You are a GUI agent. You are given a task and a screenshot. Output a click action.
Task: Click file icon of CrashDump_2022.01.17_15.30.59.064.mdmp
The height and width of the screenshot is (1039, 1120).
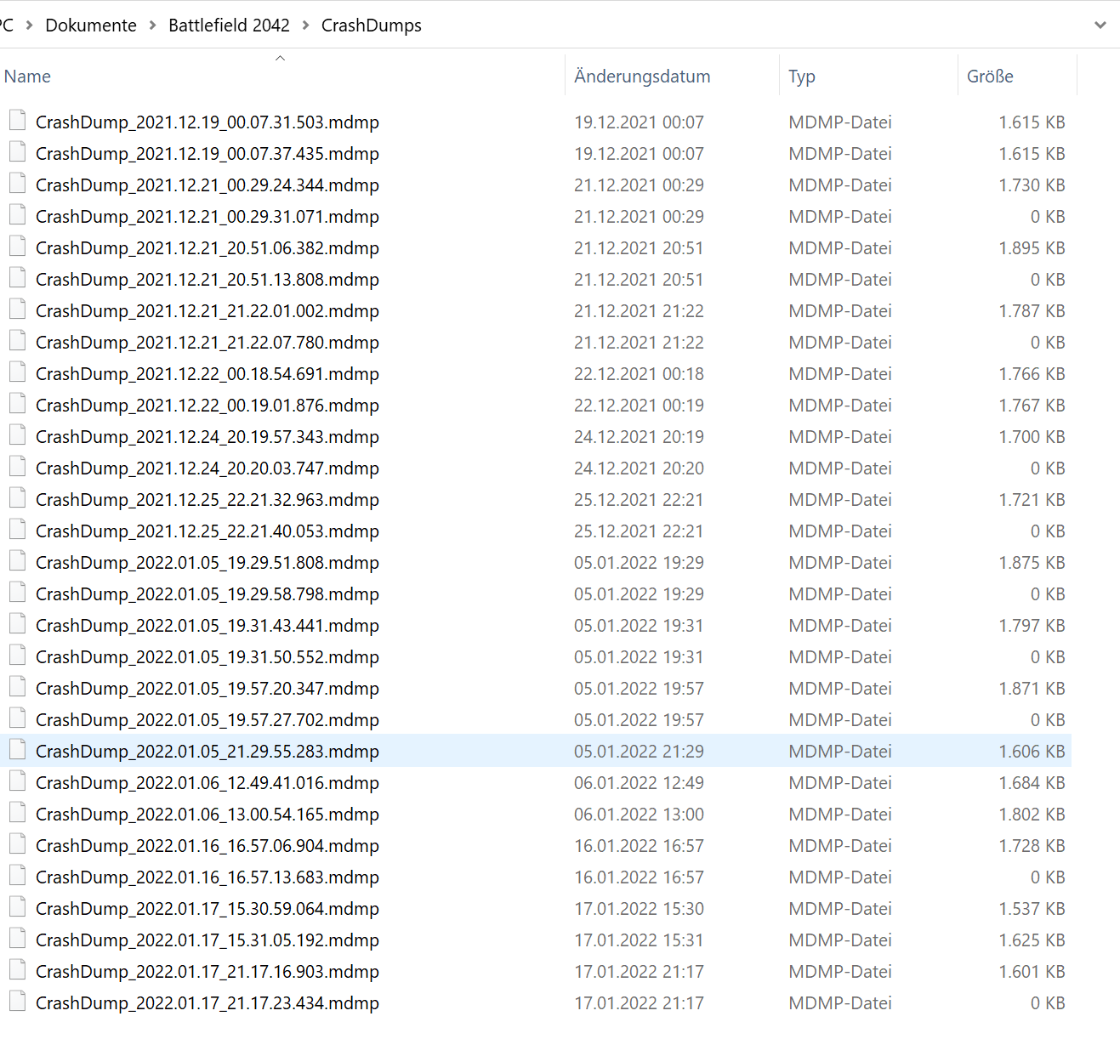[x=17, y=908]
